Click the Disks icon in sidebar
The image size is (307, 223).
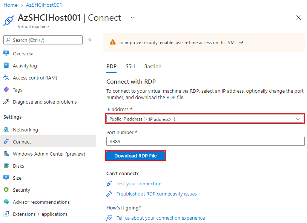coord(6,166)
